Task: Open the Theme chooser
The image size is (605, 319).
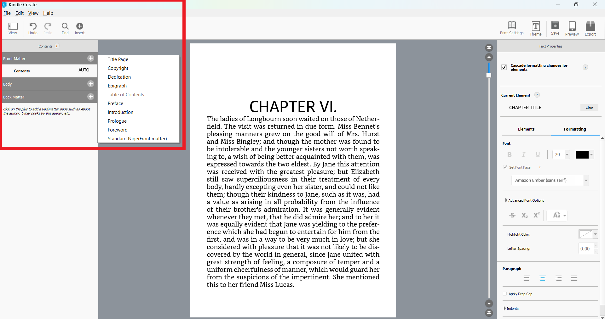Action: pyautogui.click(x=536, y=29)
